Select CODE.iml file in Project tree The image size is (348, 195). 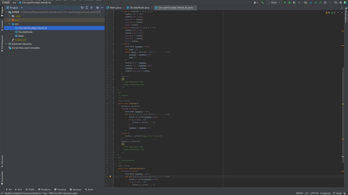click(x=21, y=40)
